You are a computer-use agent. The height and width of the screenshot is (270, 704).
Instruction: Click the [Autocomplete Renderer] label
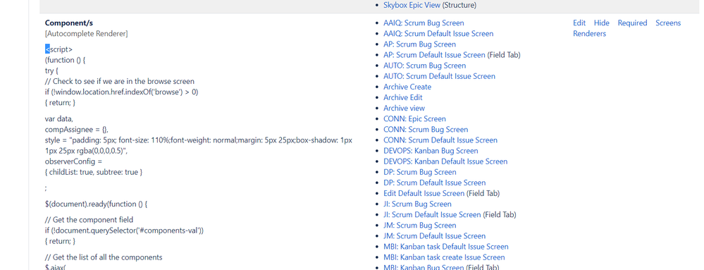pyautogui.click(x=86, y=34)
